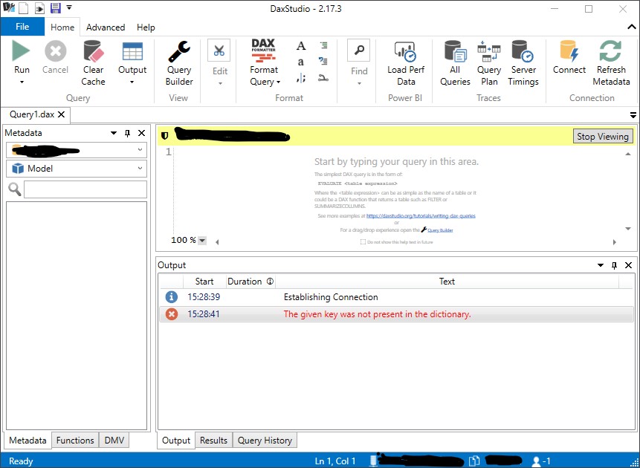Open the Query Builder
This screenshot has width=640, height=468.
[x=178, y=63]
